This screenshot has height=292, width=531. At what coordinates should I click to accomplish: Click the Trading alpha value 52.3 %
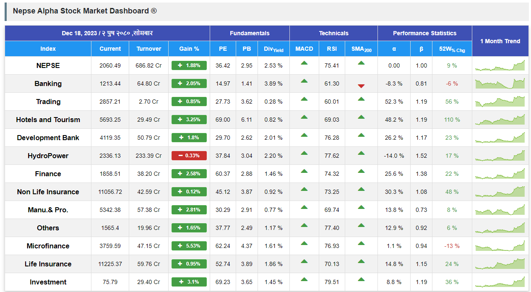(394, 102)
